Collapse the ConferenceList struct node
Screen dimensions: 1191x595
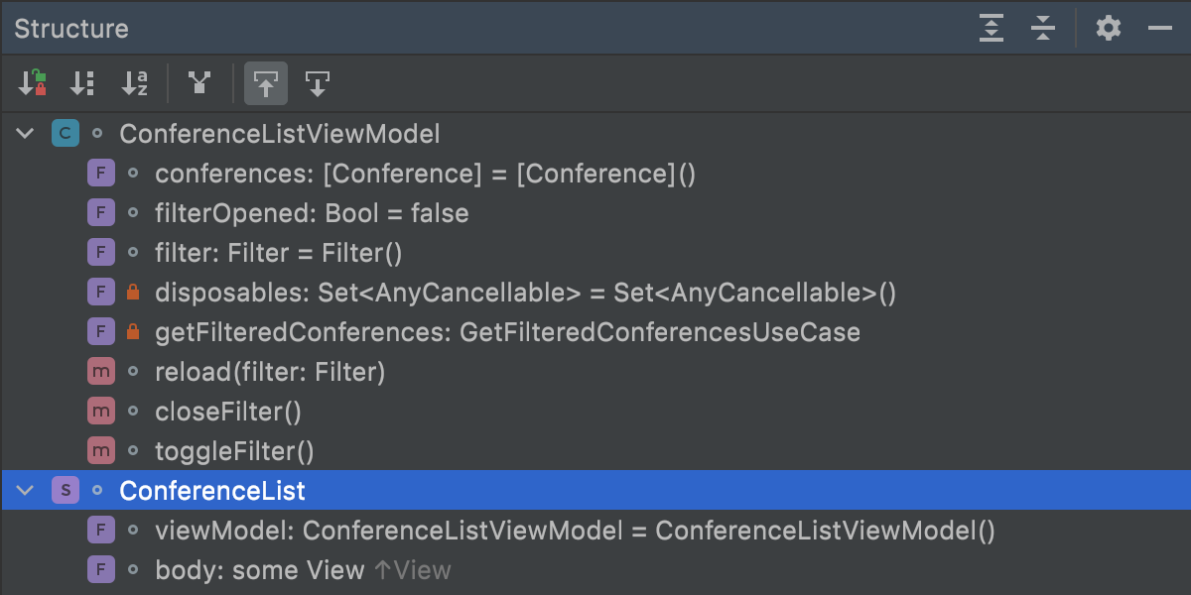coord(26,490)
